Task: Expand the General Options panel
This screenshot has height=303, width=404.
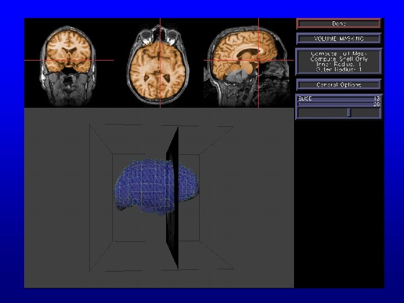Action: click(338, 85)
